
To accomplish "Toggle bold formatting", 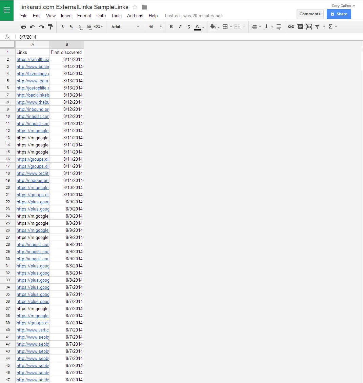I will (171, 26).
